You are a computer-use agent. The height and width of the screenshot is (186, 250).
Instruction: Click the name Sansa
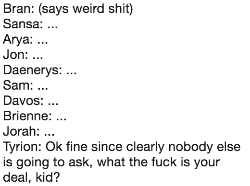[22, 24]
